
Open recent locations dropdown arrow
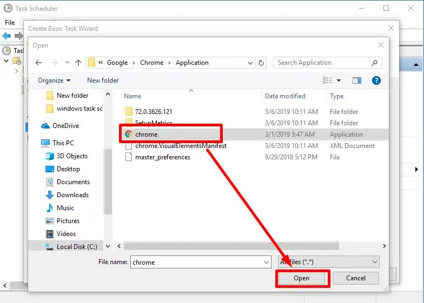pos(67,63)
